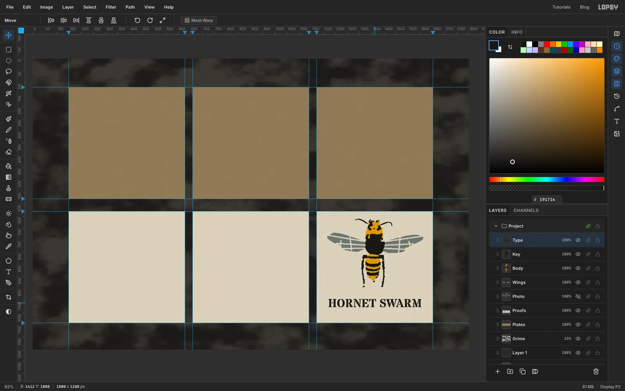The image size is (625, 391).
Task: Select the Type tool in left toolbar
Action: point(9,272)
